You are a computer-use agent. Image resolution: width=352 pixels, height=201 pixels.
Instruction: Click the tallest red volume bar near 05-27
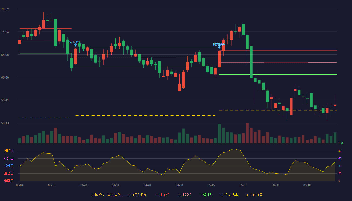click(x=247, y=133)
